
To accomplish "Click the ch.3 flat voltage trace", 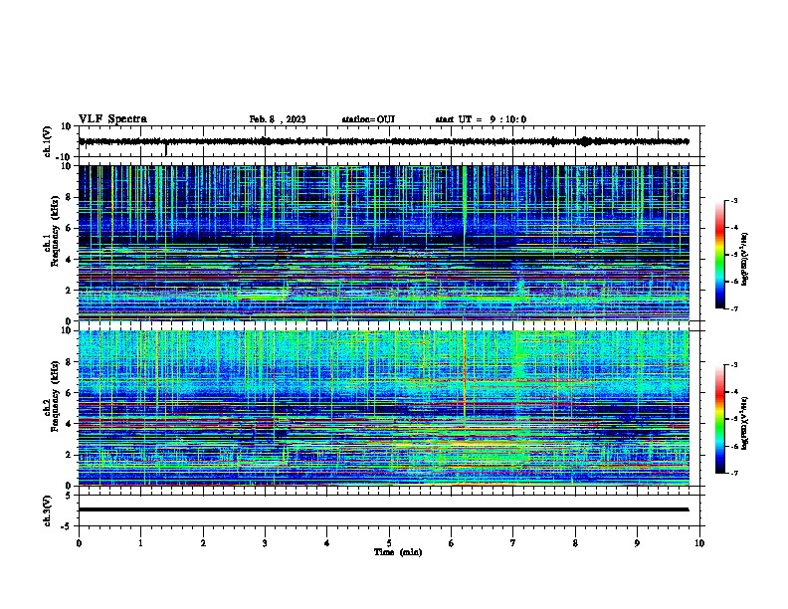I will 384,509.
